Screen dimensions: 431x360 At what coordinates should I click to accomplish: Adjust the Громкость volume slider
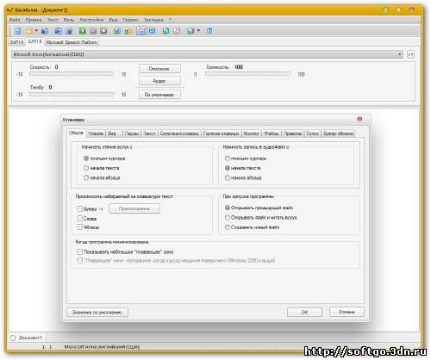pos(247,74)
